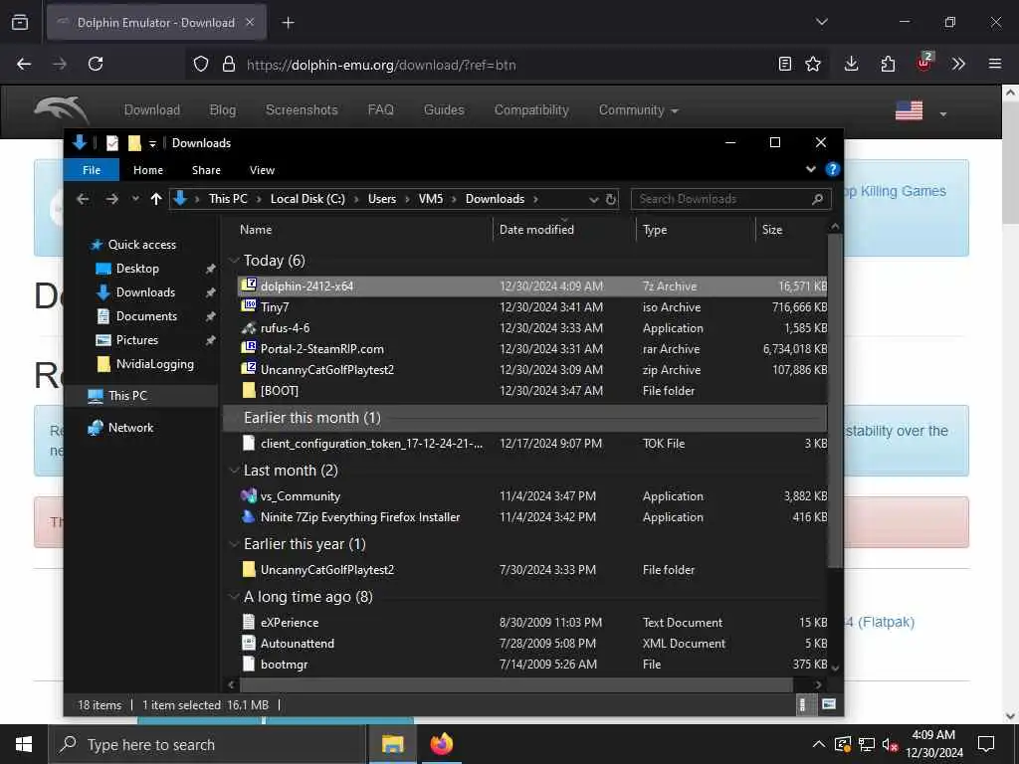Image resolution: width=1019 pixels, height=764 pixels.
Task: Reload the Dolphin page in Firefox
Action: 96,64
